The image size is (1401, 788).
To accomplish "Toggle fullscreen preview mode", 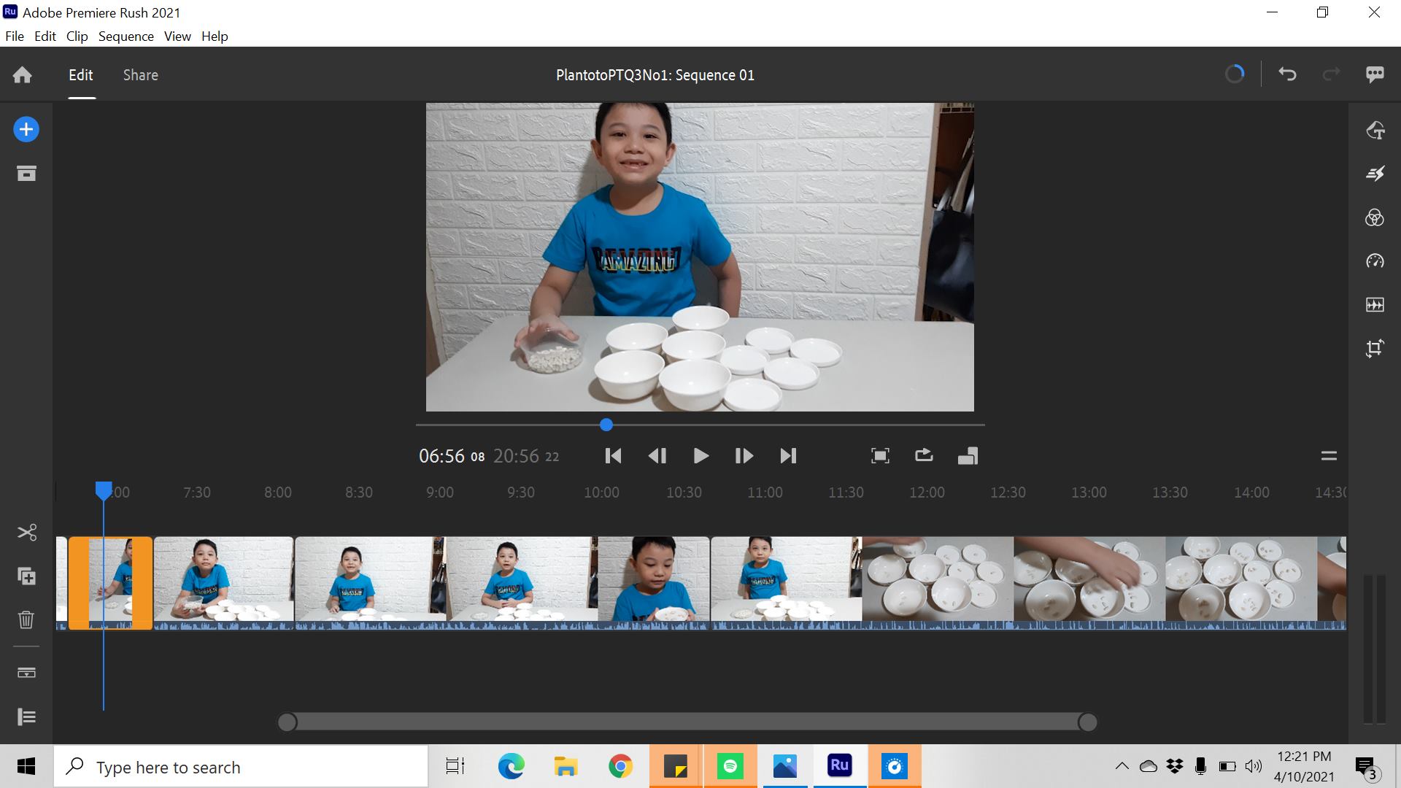I will pyautogui.click(x=880, y=456).
